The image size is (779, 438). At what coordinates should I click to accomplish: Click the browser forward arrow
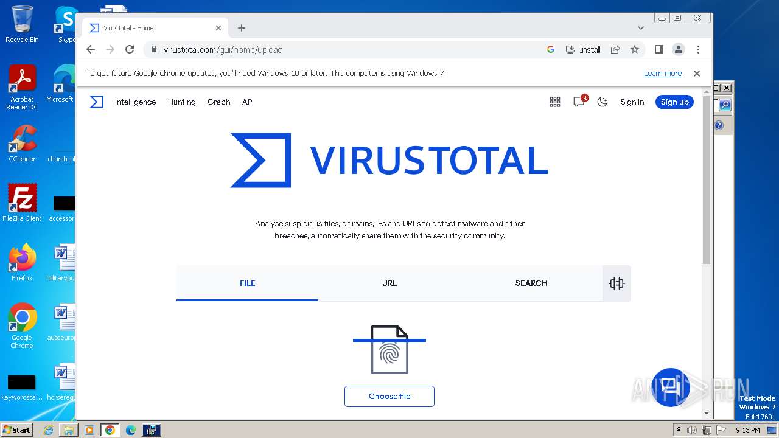[110, 50]
